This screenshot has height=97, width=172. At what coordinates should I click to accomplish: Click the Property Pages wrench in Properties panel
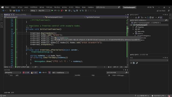[137, 63]
